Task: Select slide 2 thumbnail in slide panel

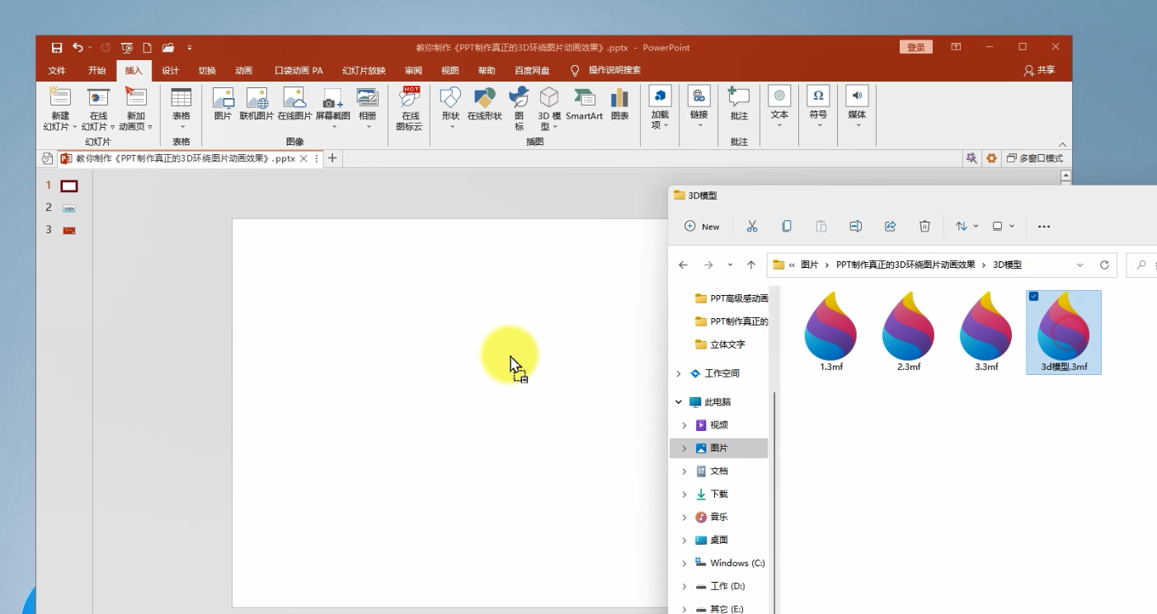Action: point(69,209)
